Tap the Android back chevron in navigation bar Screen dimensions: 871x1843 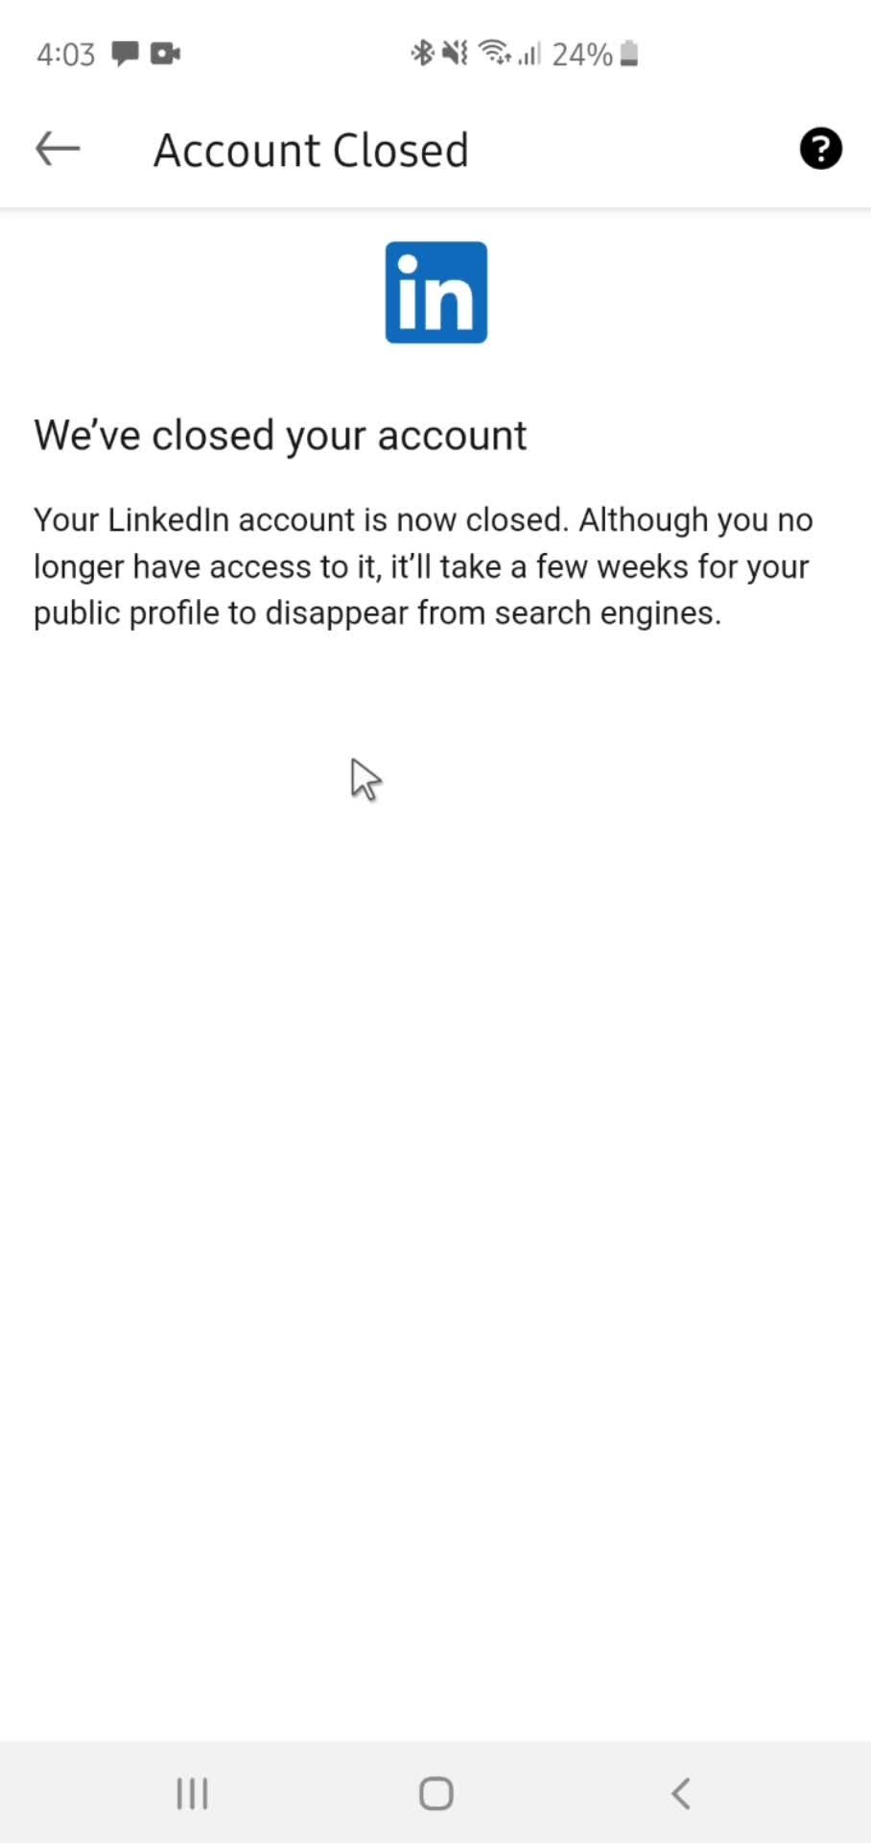(681, 1793)
